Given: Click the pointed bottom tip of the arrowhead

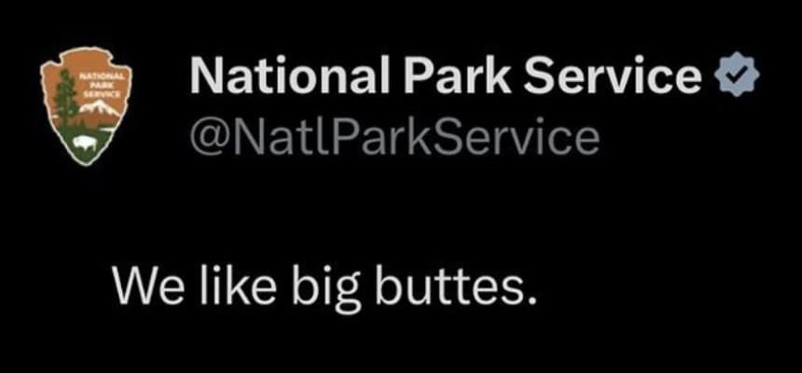Looking at the screenshot, I should 86,160.
